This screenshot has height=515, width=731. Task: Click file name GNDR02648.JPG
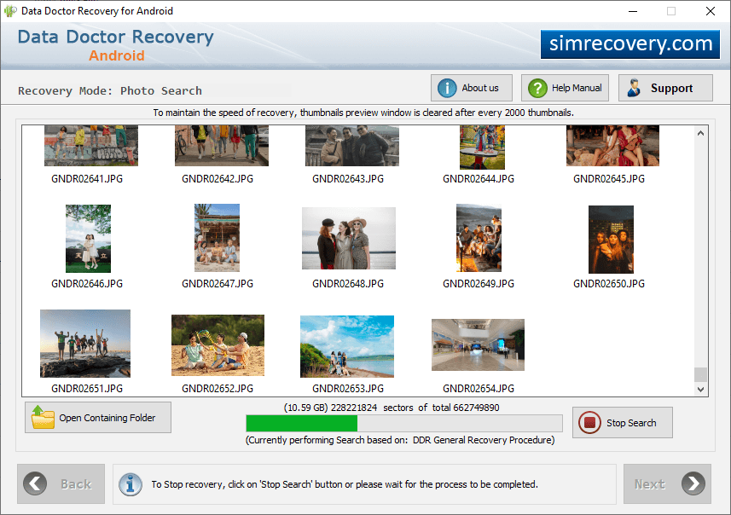point(348,284)
